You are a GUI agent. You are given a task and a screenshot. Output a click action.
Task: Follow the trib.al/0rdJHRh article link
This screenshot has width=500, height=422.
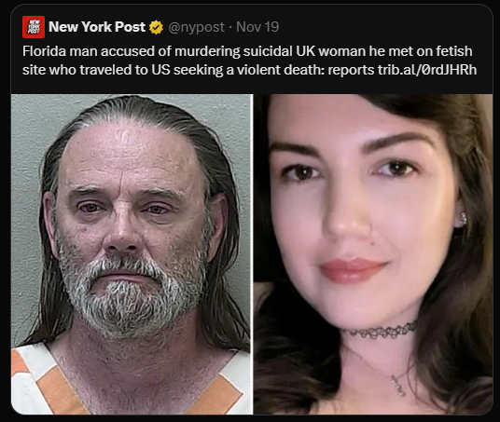427,70
